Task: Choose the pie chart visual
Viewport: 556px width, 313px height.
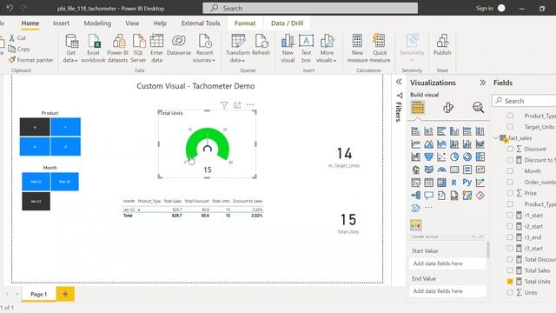Action: click(454, 156)
